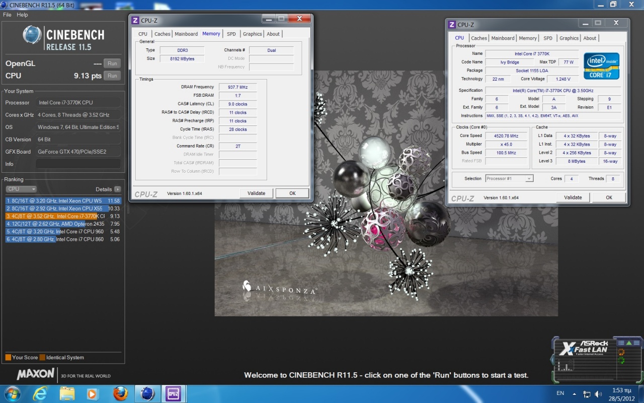Click the Cinebench sphere logo in the header
The height and width of the screenshot is (403, 644).
click(x=32, y=35)
